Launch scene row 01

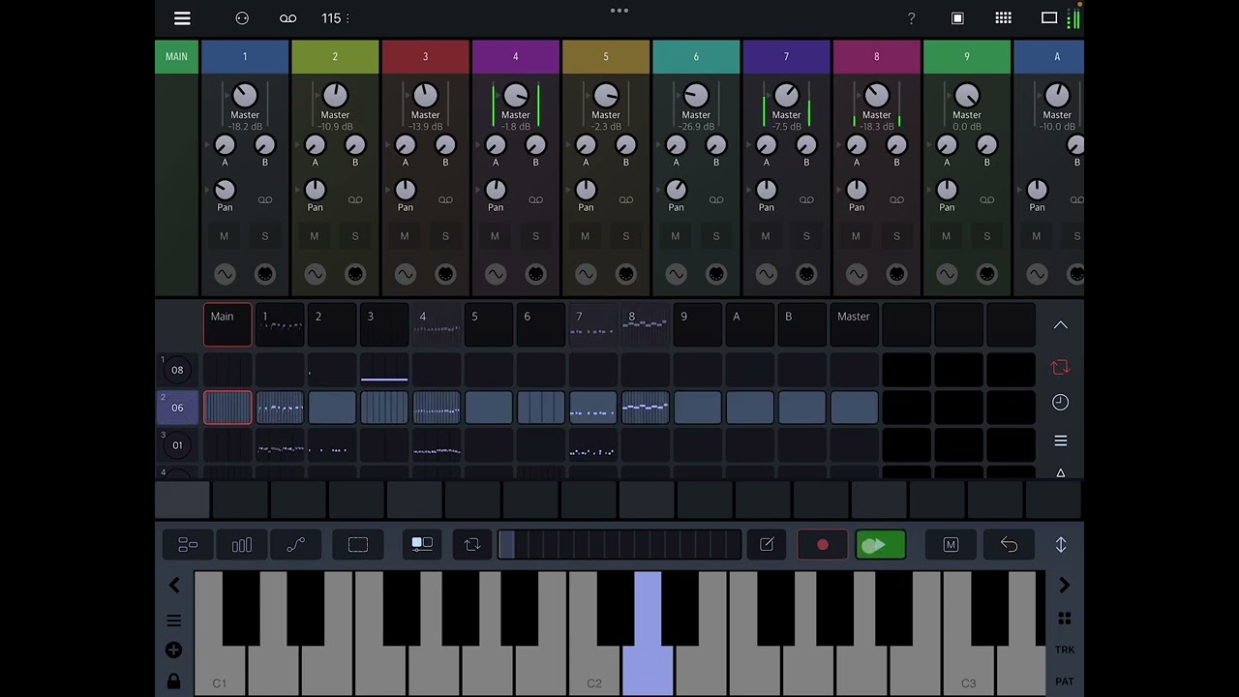click(x=177, y=445)
